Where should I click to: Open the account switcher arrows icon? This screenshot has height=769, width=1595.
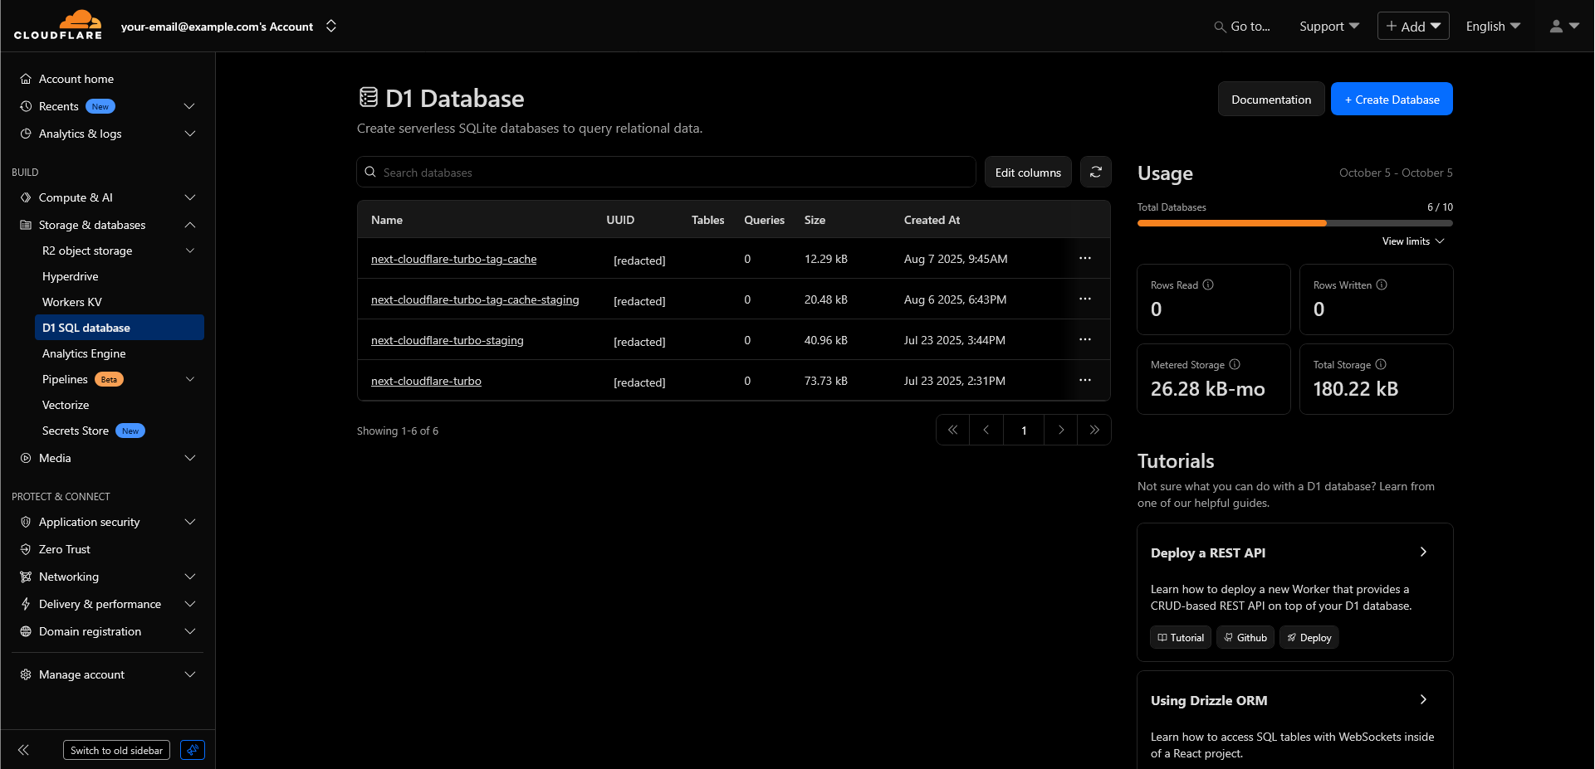tap(331, 26)
